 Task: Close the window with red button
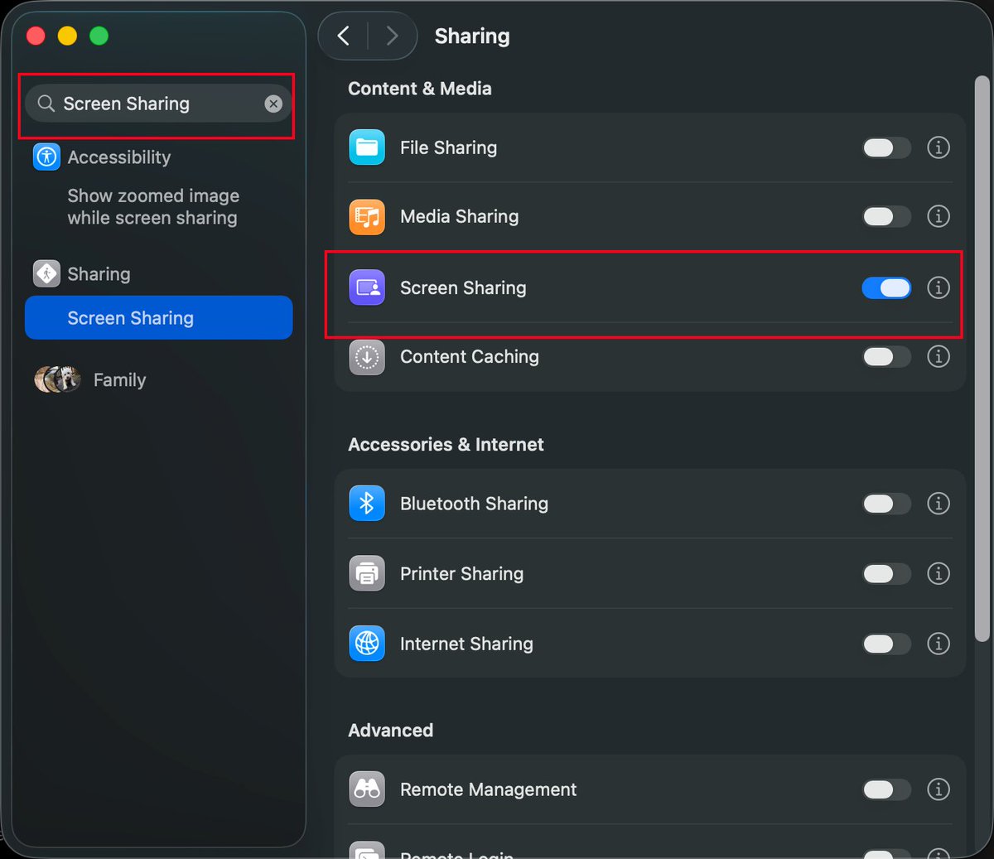coord(36,36)
